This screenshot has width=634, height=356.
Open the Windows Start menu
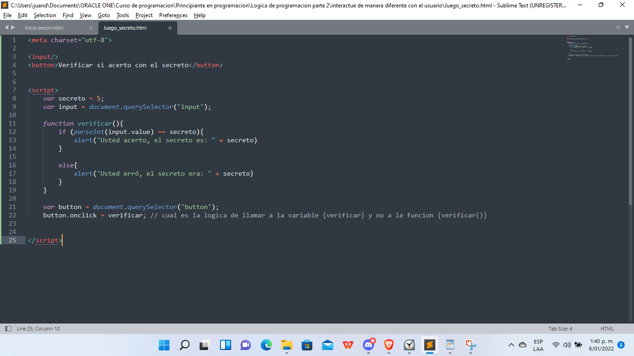(164, 345)
